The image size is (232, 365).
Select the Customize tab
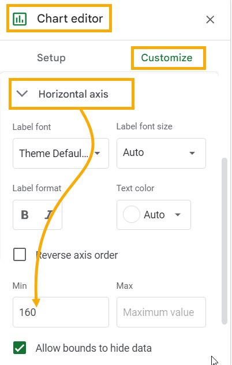coord(167,58)
